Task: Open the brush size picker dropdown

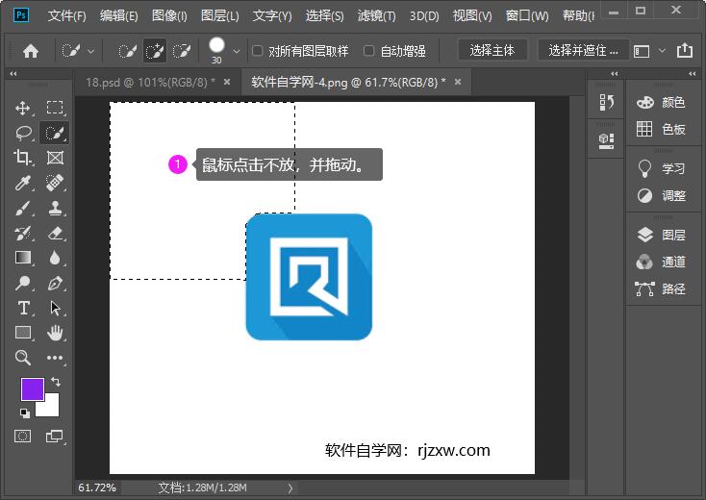Action: pos(237,51)
